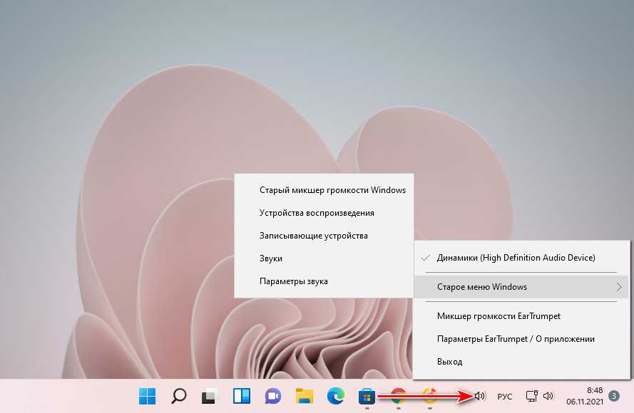Select Динамики (High Definition Audio Device)
This screenshot has width=634, height=413.
pos(516,258)
